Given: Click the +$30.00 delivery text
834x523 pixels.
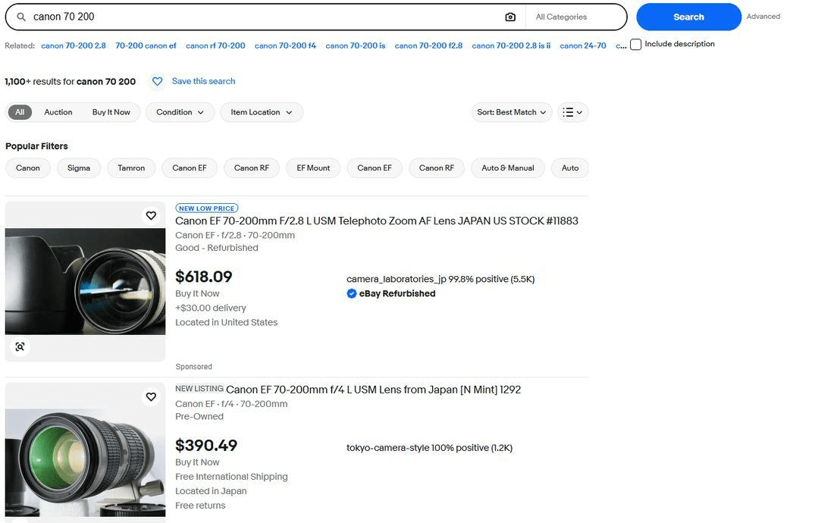Looking at the screenshot, I should click(x=211, y=308).
